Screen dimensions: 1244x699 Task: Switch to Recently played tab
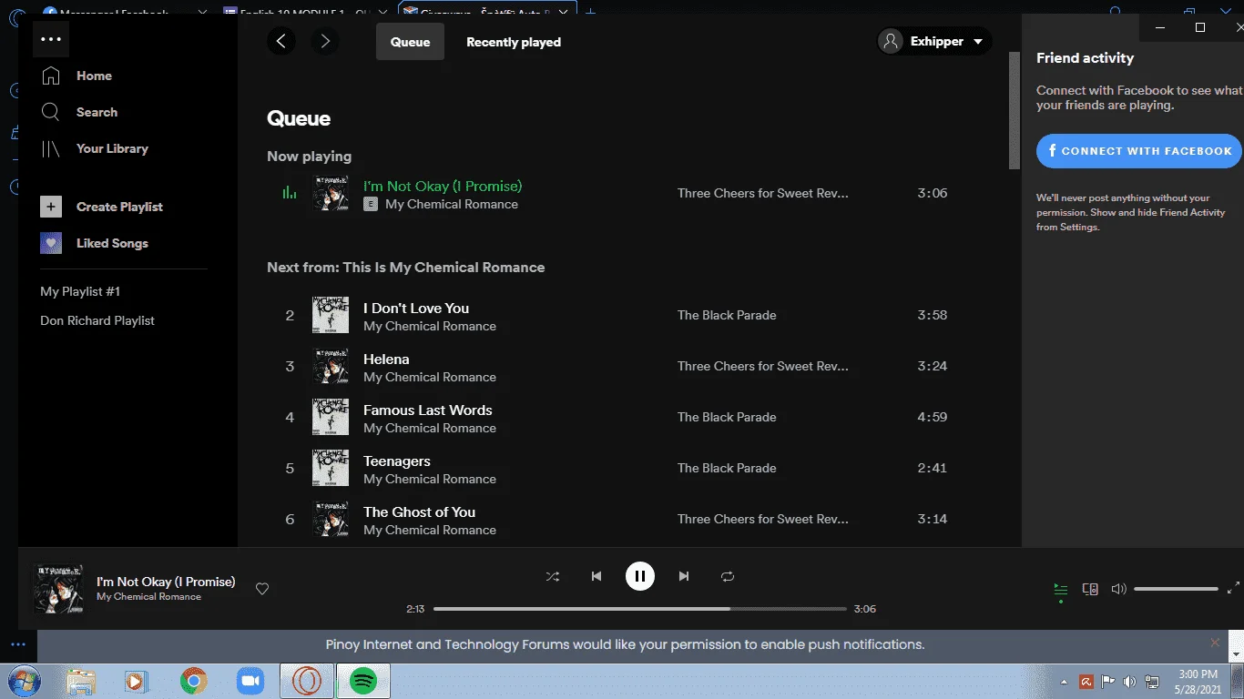pos(514,42)
